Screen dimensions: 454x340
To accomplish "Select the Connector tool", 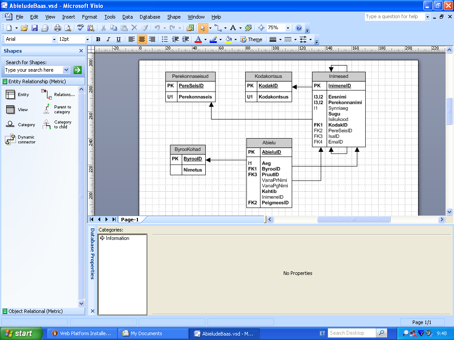I will [217, 28].
